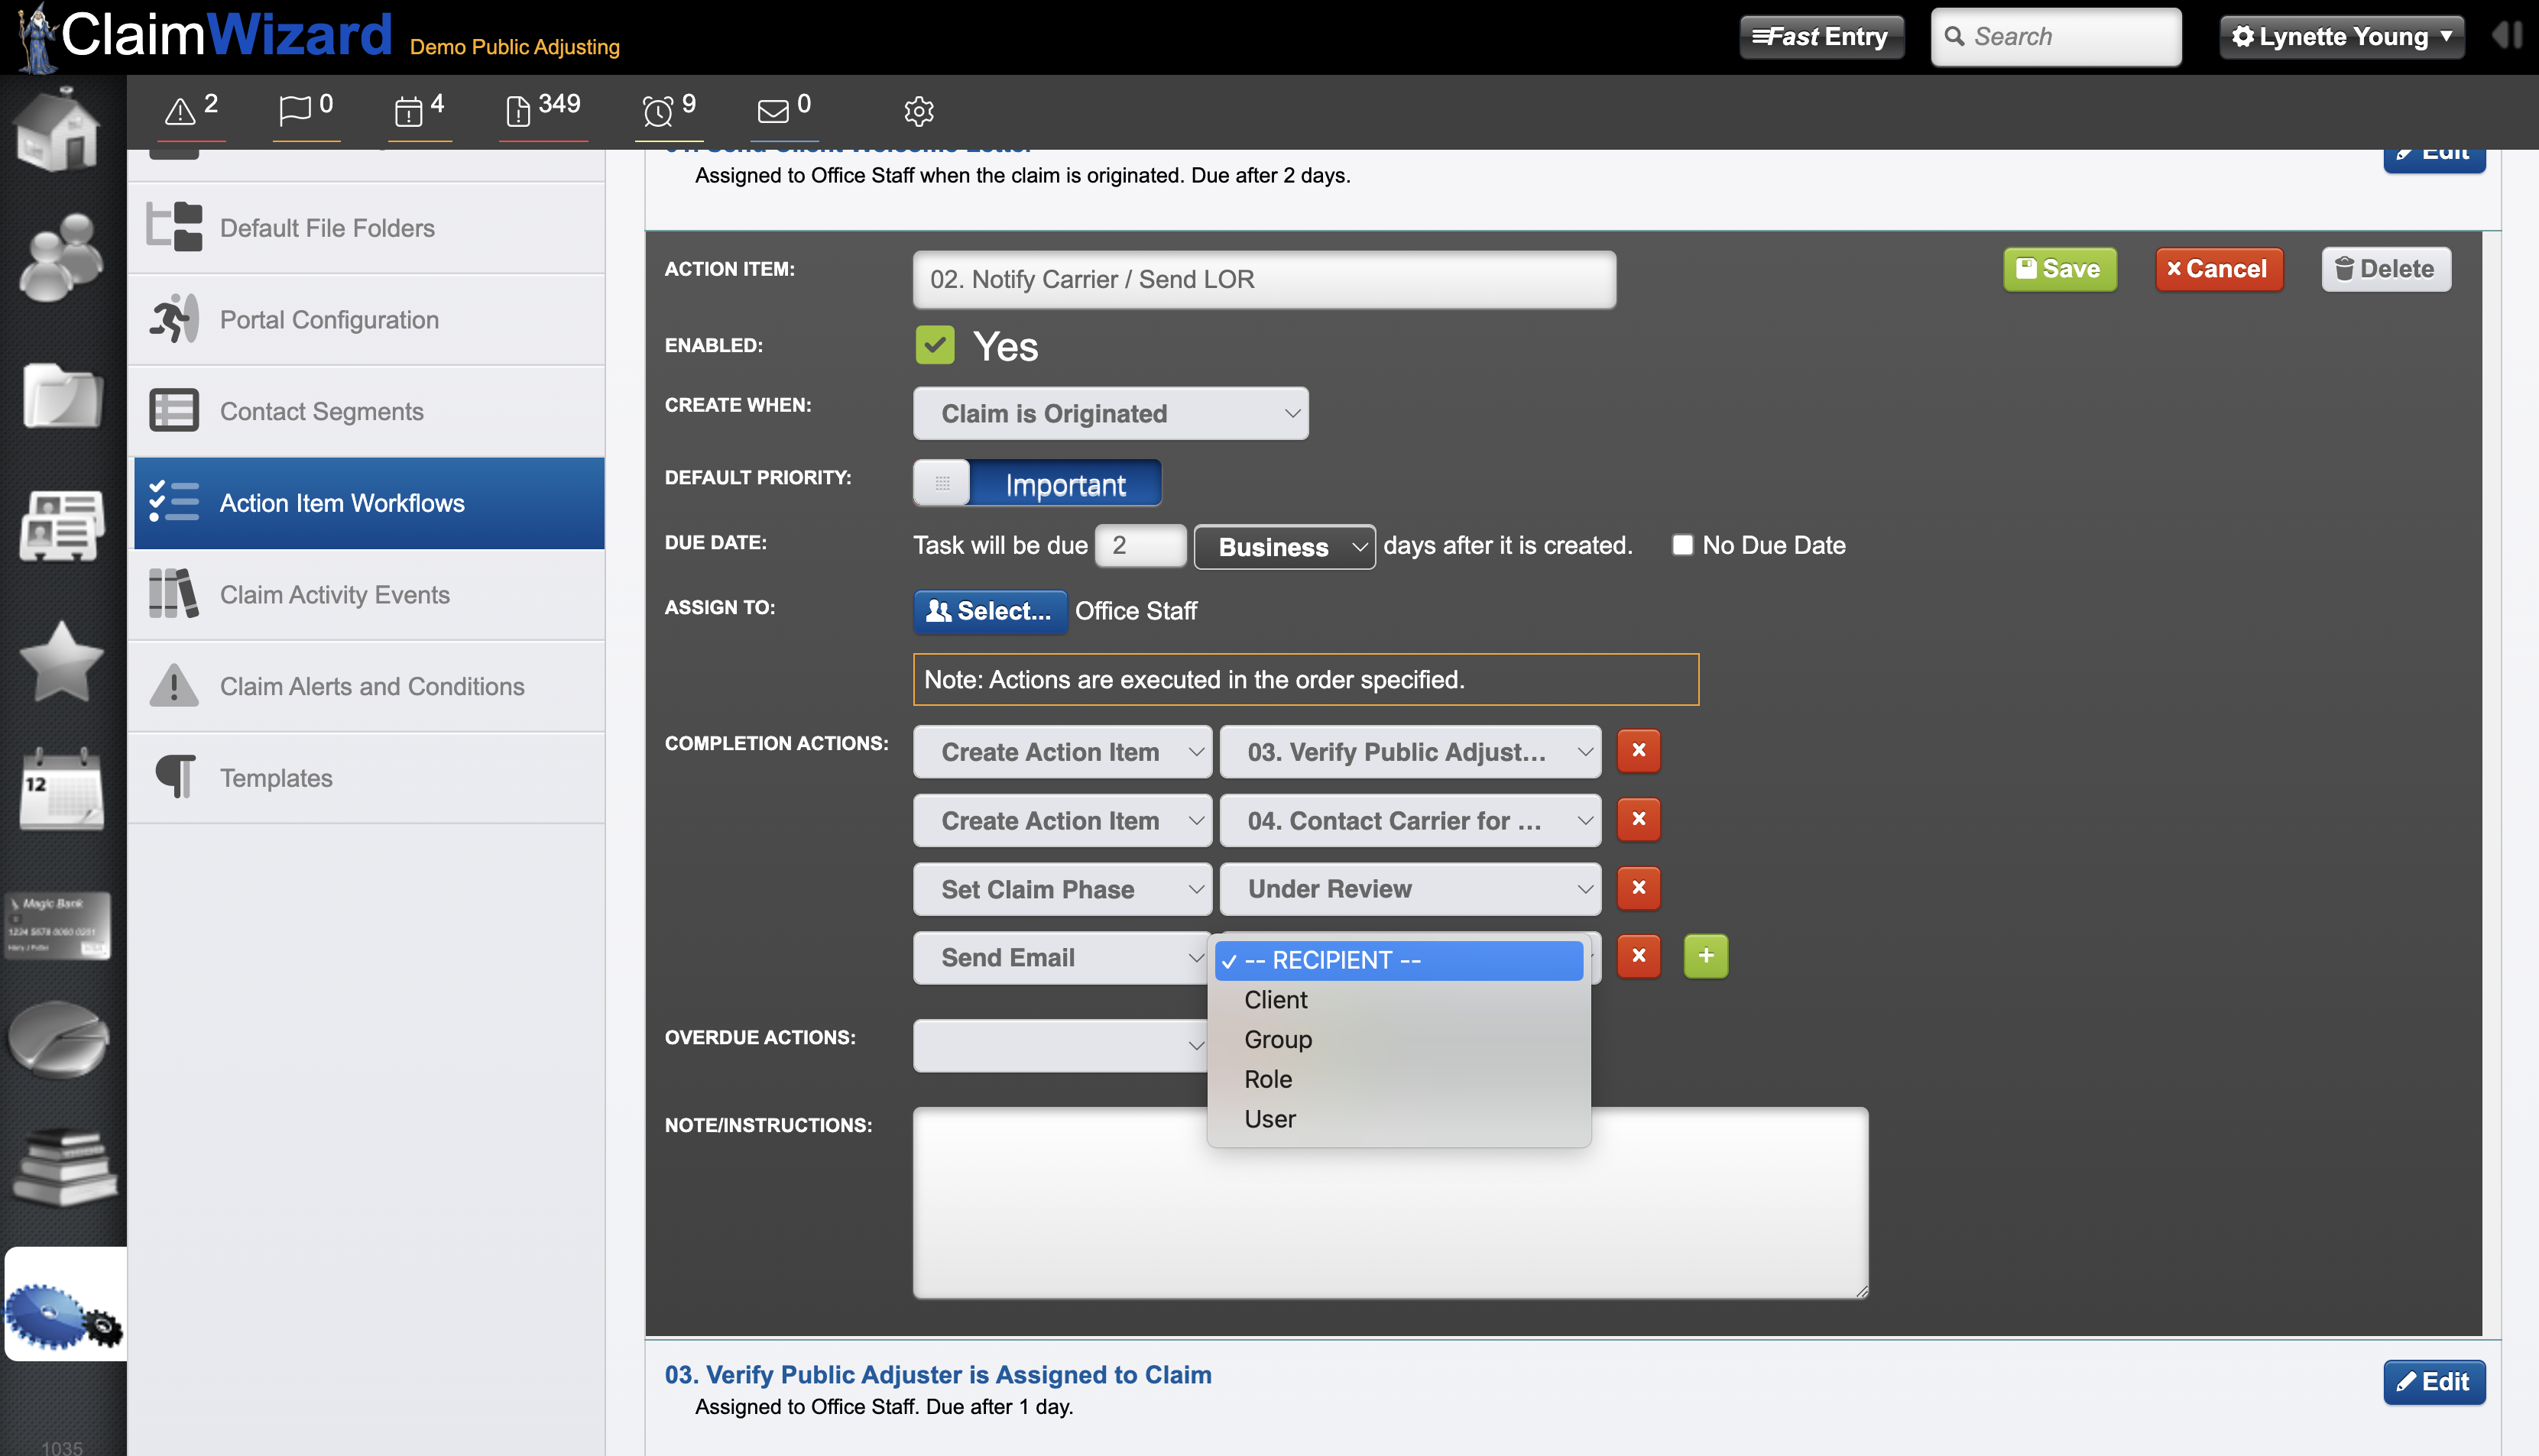
Task: Remove the 04. Contact Carrier completion action
Action: pos(1639,819)
